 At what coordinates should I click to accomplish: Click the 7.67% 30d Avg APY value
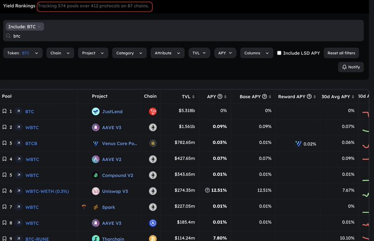(348, 190)
